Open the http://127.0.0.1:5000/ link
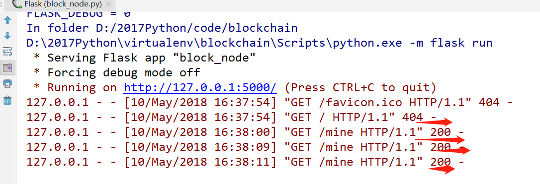 pos(200,88)
